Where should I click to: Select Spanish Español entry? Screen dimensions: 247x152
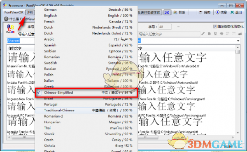[x=86, y=45]
